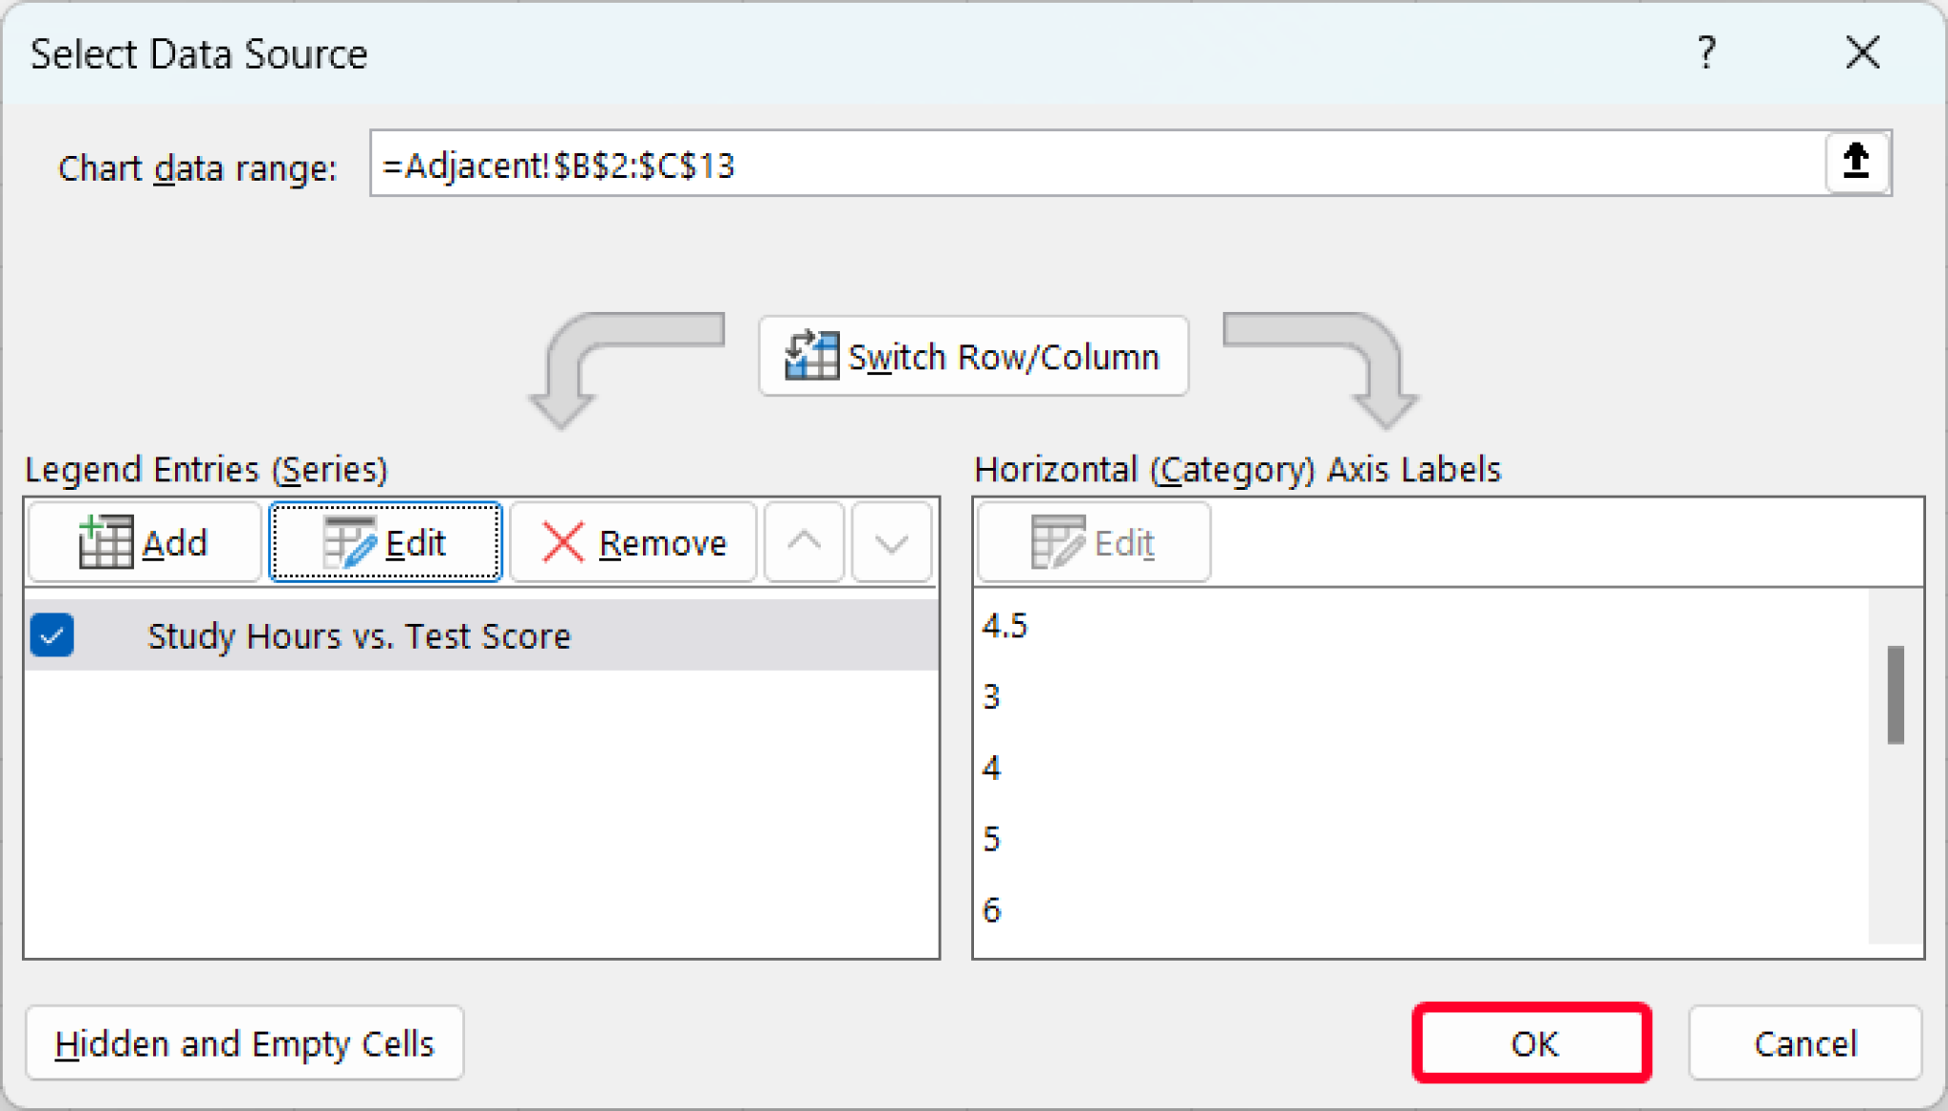
Task: Confirm changes with OK
Action: pos(1531,1043)
